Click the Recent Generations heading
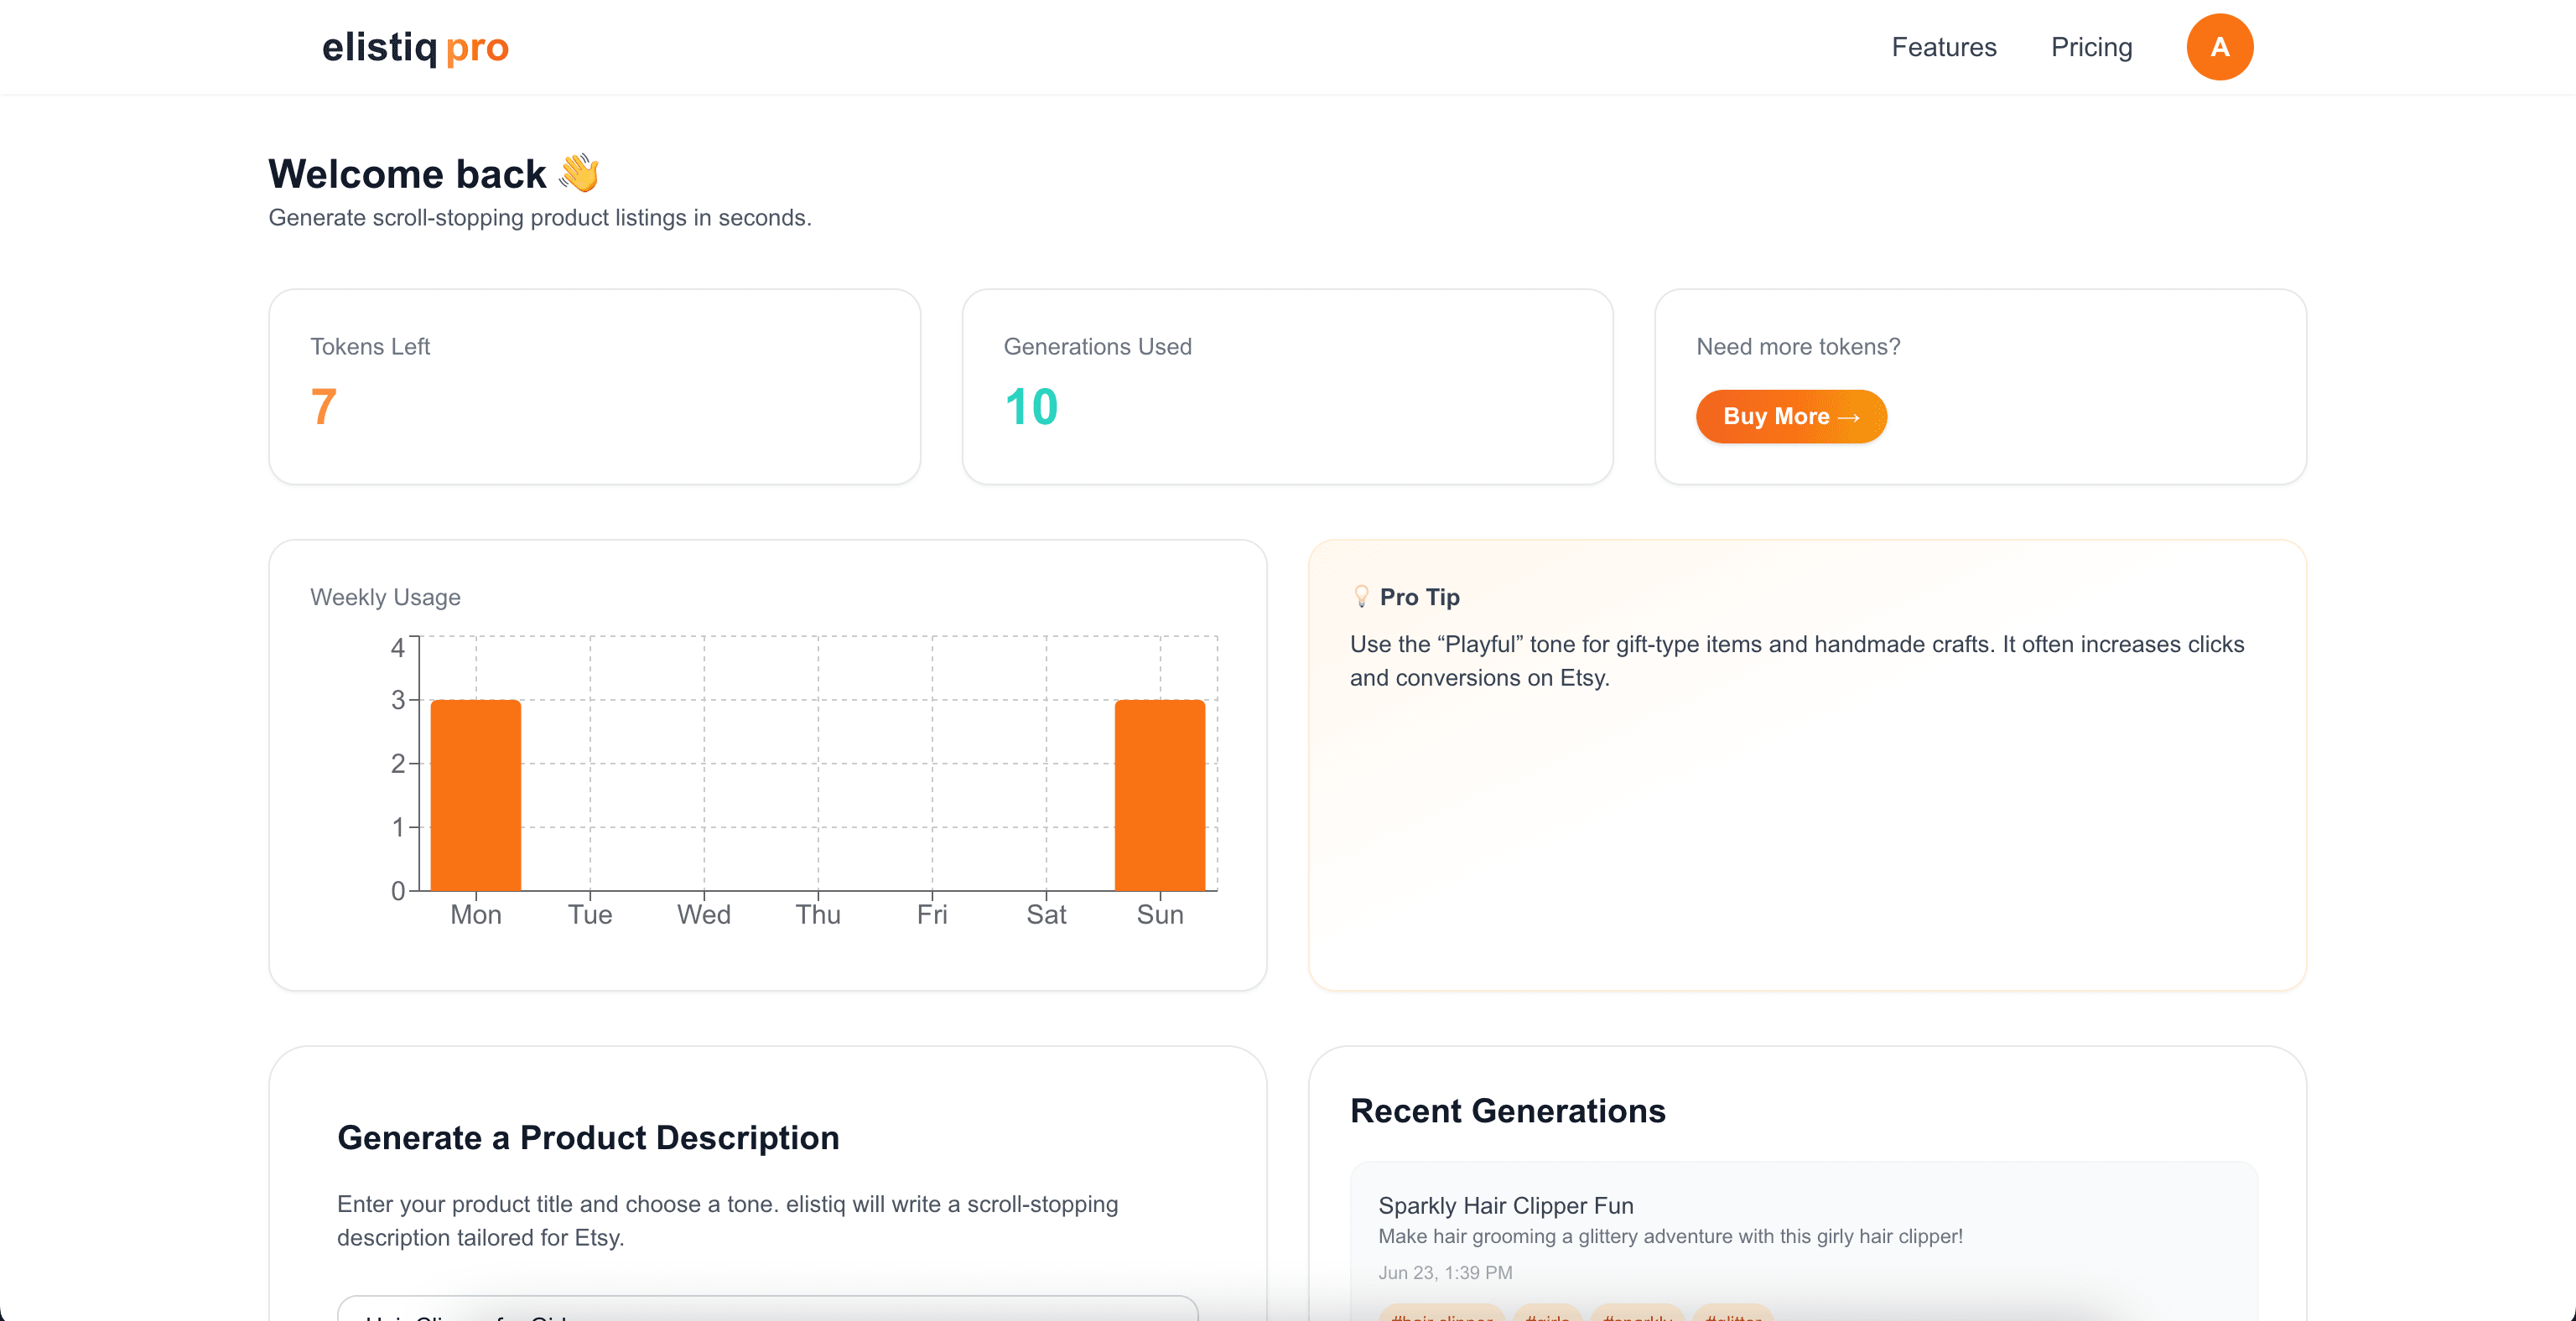This screenshot has height=1321, width=2576. pyautogui.click(x=1507, y=1110)
